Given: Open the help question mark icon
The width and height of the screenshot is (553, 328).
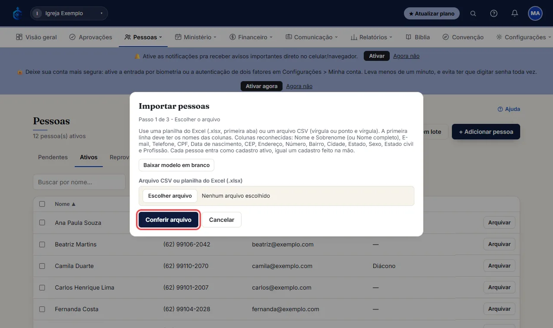Looking at the screenshot, I should [x=494, y=13].
